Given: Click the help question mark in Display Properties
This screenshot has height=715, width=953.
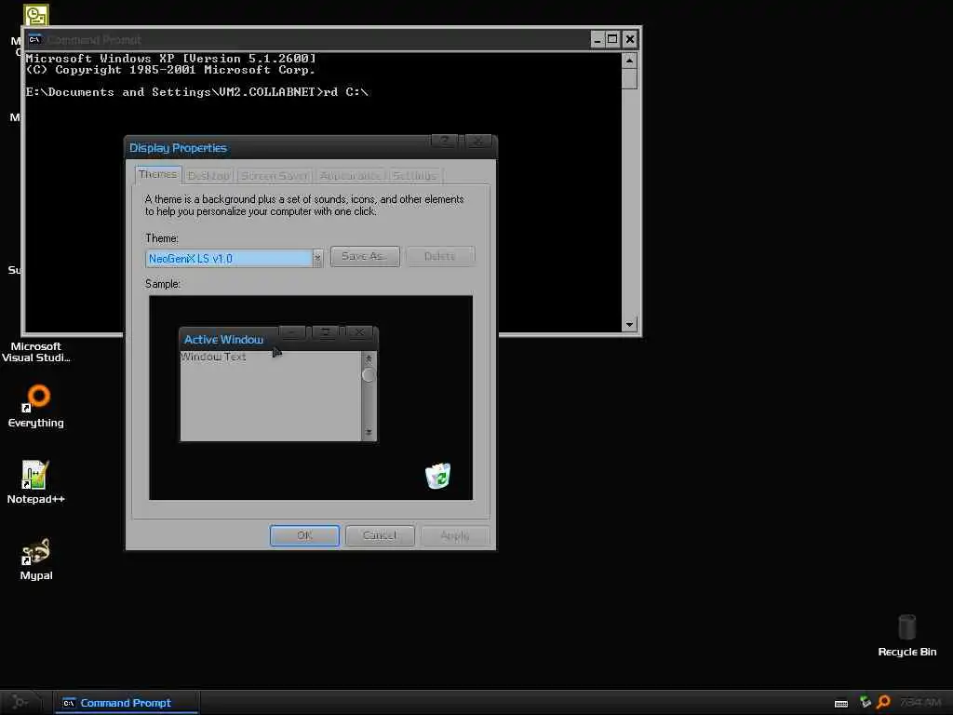Looking at the screenshot, I should click(444, 142).
